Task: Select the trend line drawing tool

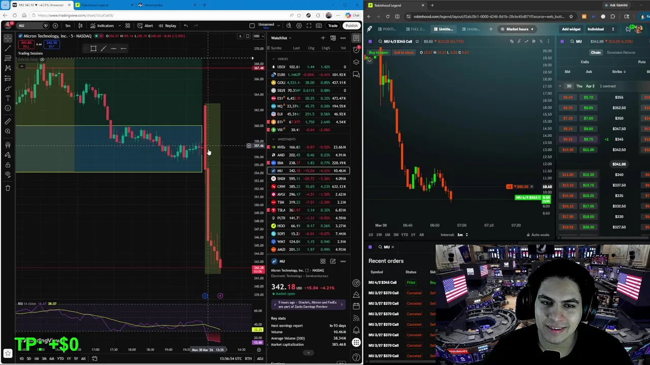Action: [8, 48]
